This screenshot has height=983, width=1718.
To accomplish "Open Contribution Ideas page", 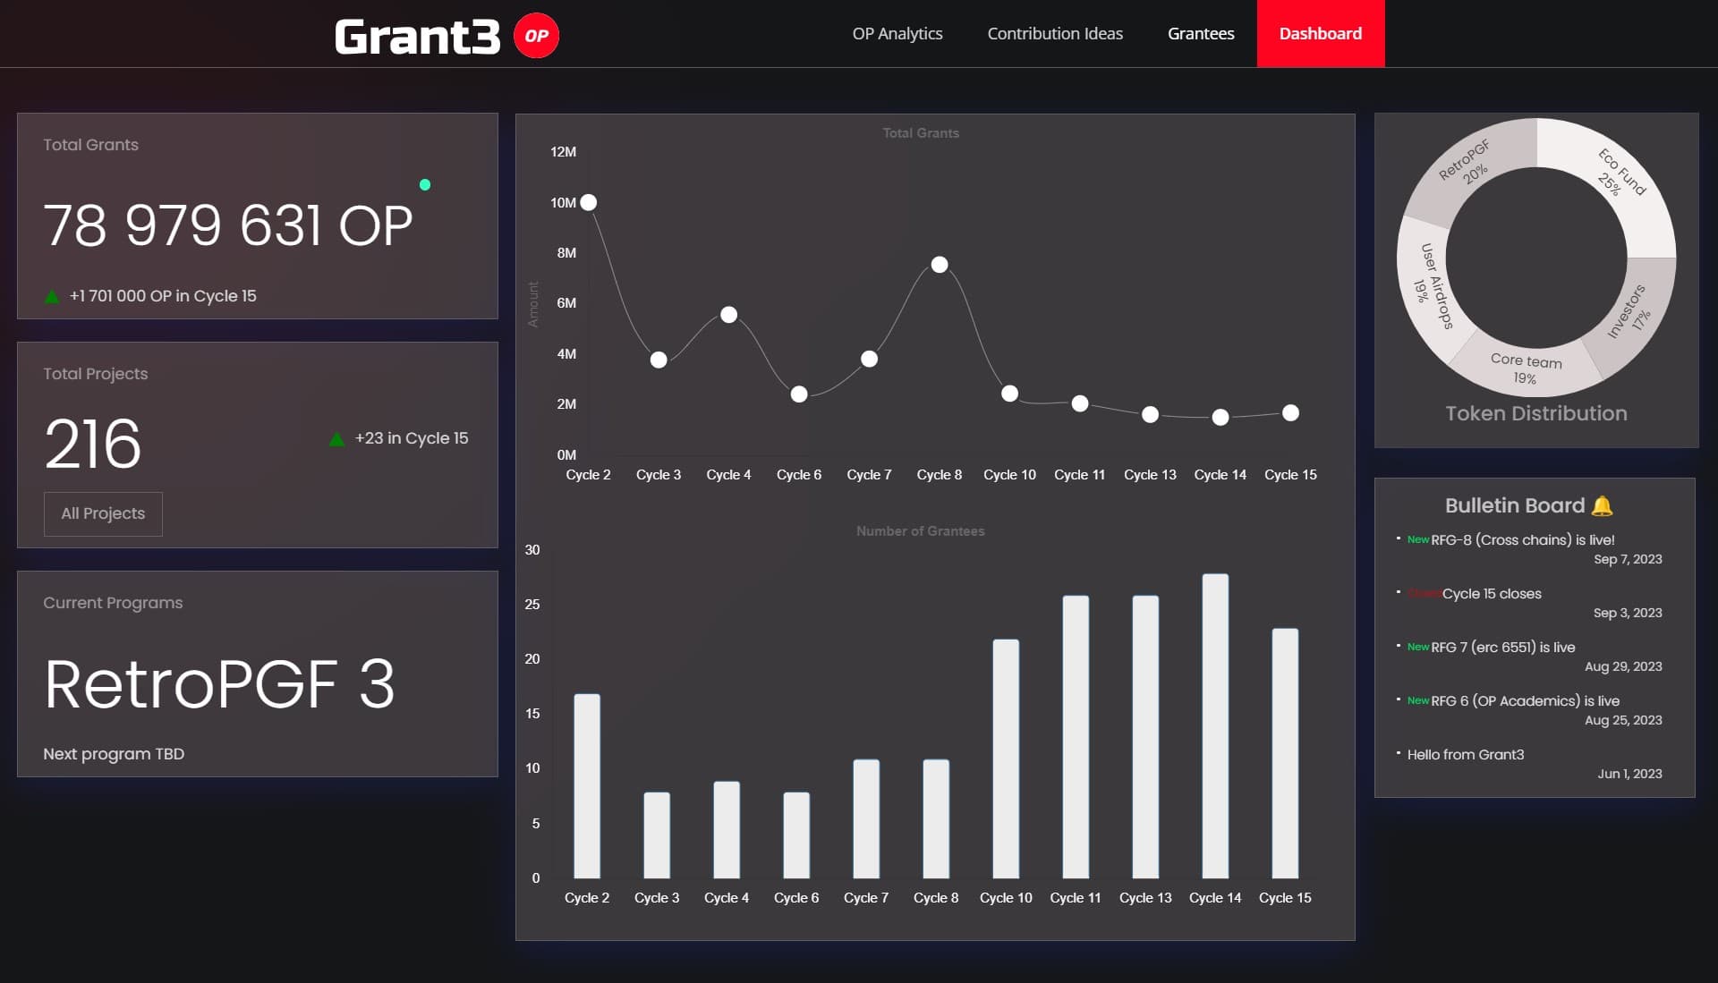I will click(1054, 33).
